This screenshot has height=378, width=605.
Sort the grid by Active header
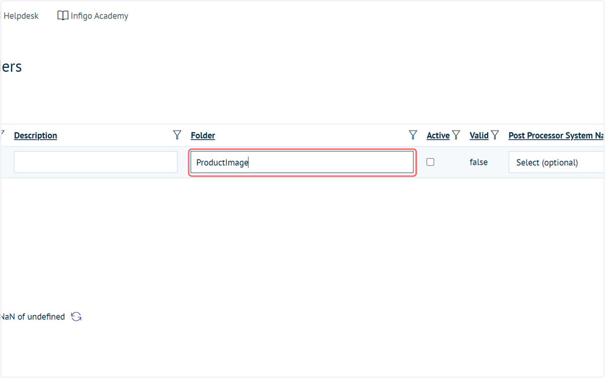tap(438, 135)
